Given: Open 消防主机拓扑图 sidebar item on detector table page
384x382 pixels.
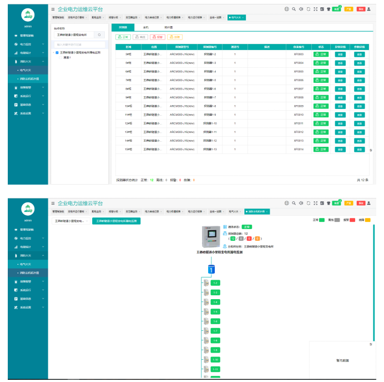Looking at the screenshot, I should point(28,79).
